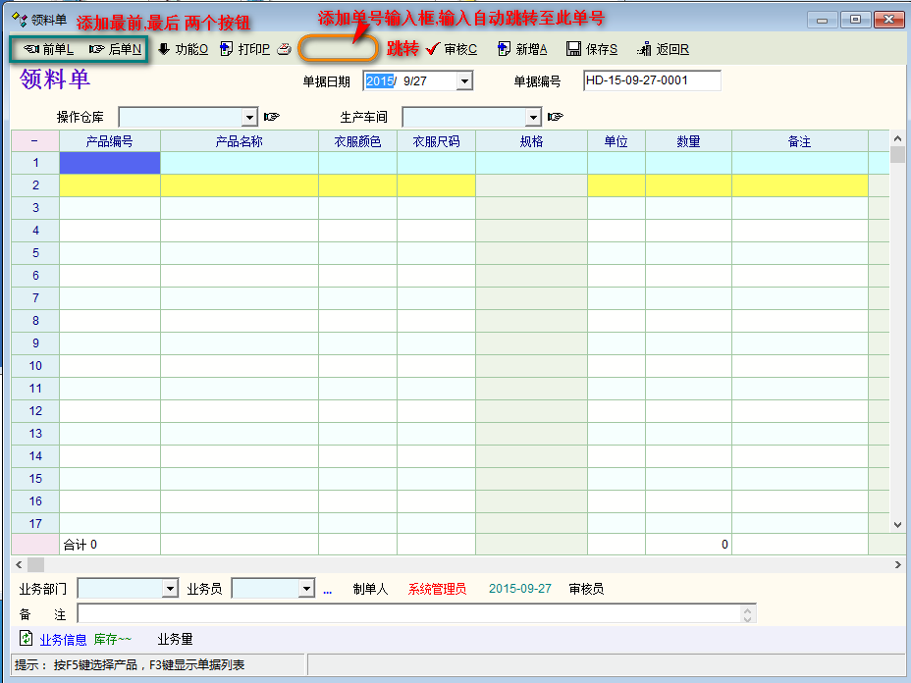The width and height of the screenshot is (911, 683).
Task: Click the 返回 return button
Action: [663, 49]
